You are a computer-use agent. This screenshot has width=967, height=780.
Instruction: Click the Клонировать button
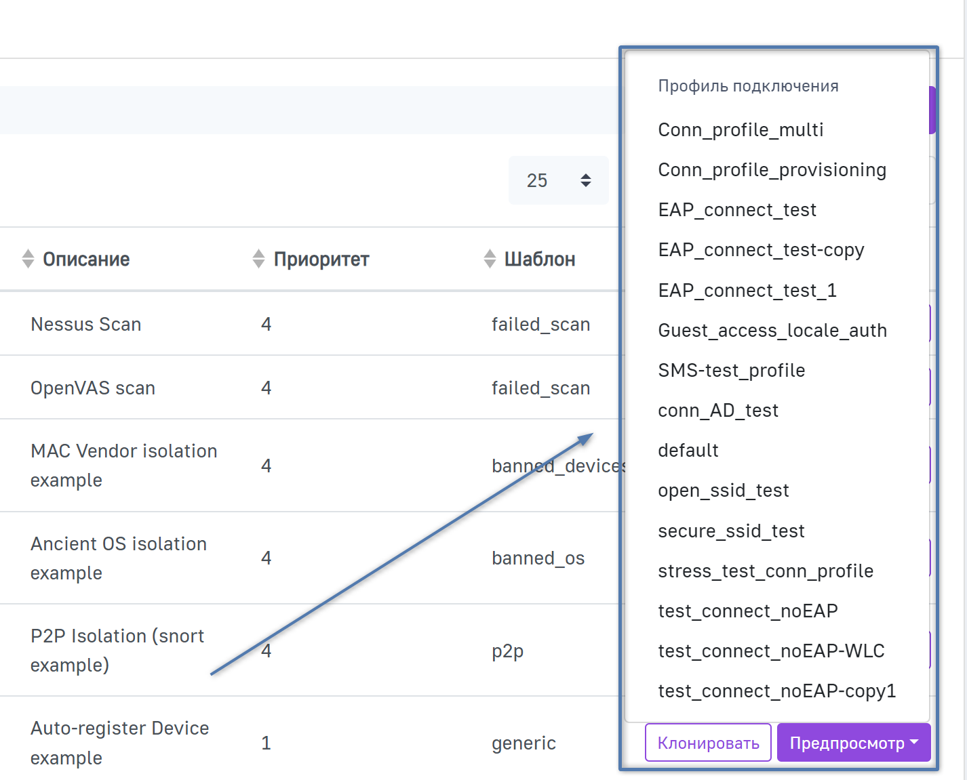point(708,743)
